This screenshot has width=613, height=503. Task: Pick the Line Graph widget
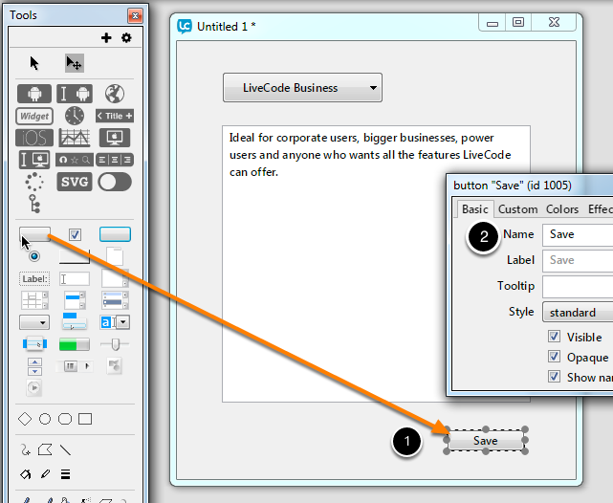point(75,138)
